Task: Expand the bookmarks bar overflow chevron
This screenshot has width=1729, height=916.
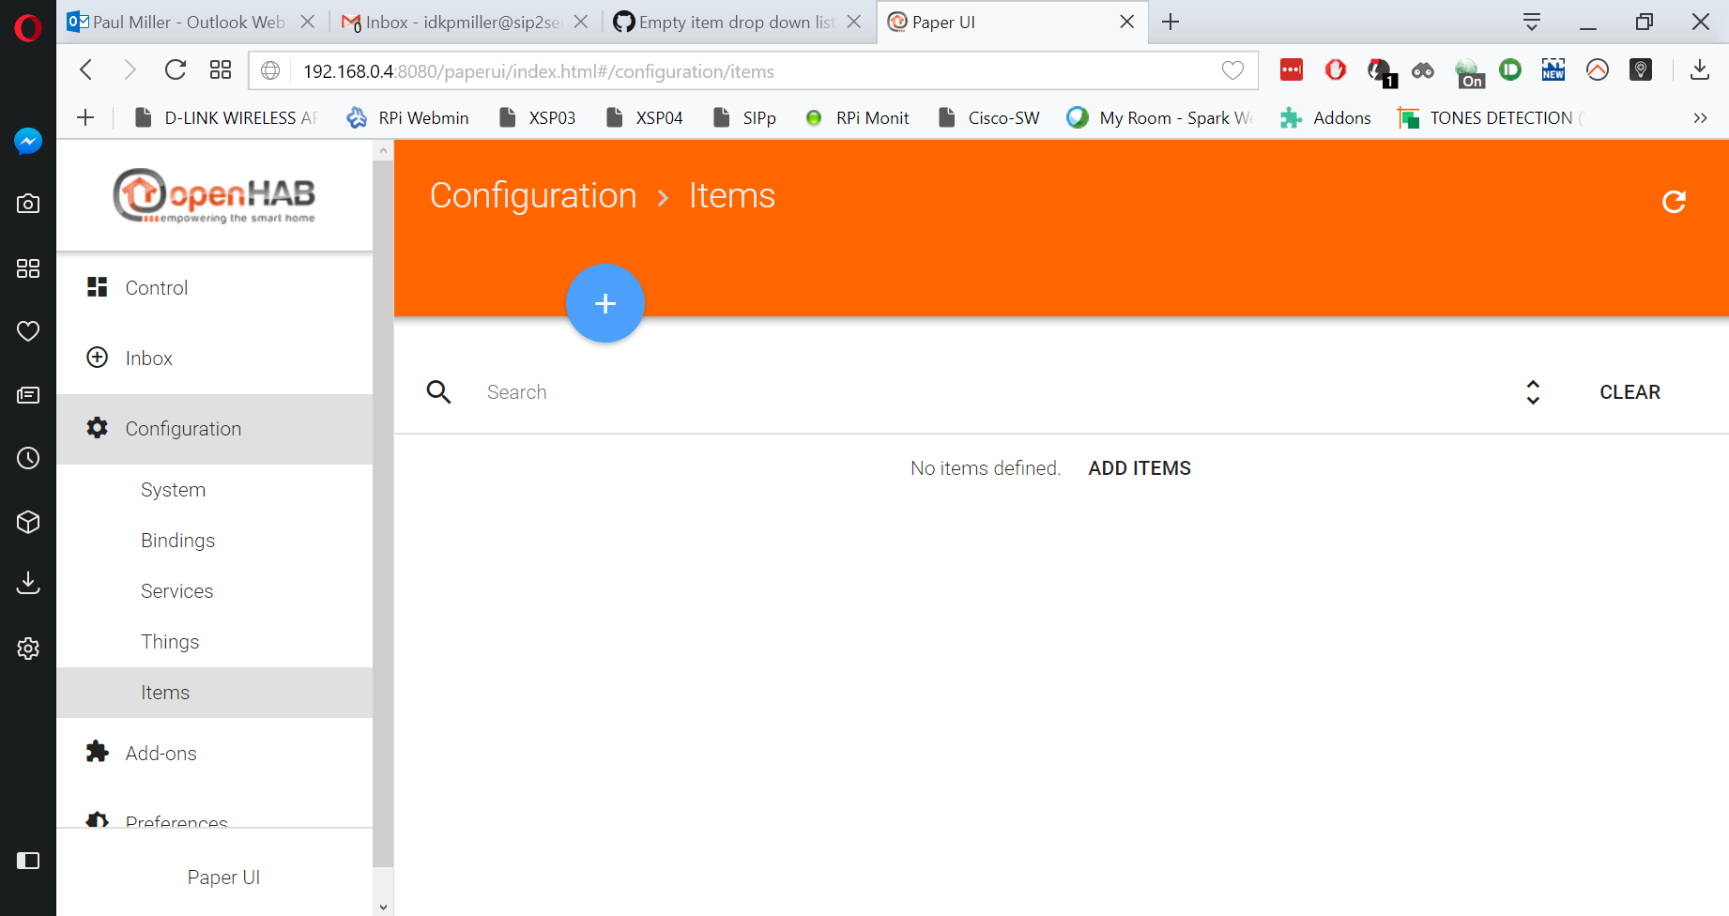Action: tap(1700, 117)
